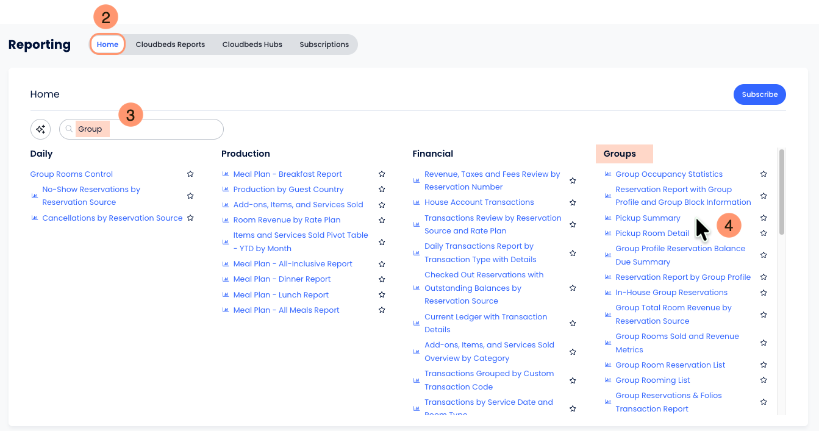Star Group Room Reservation List

(764, 365)
